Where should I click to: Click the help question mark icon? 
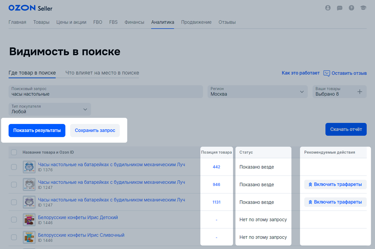point(351,8)
